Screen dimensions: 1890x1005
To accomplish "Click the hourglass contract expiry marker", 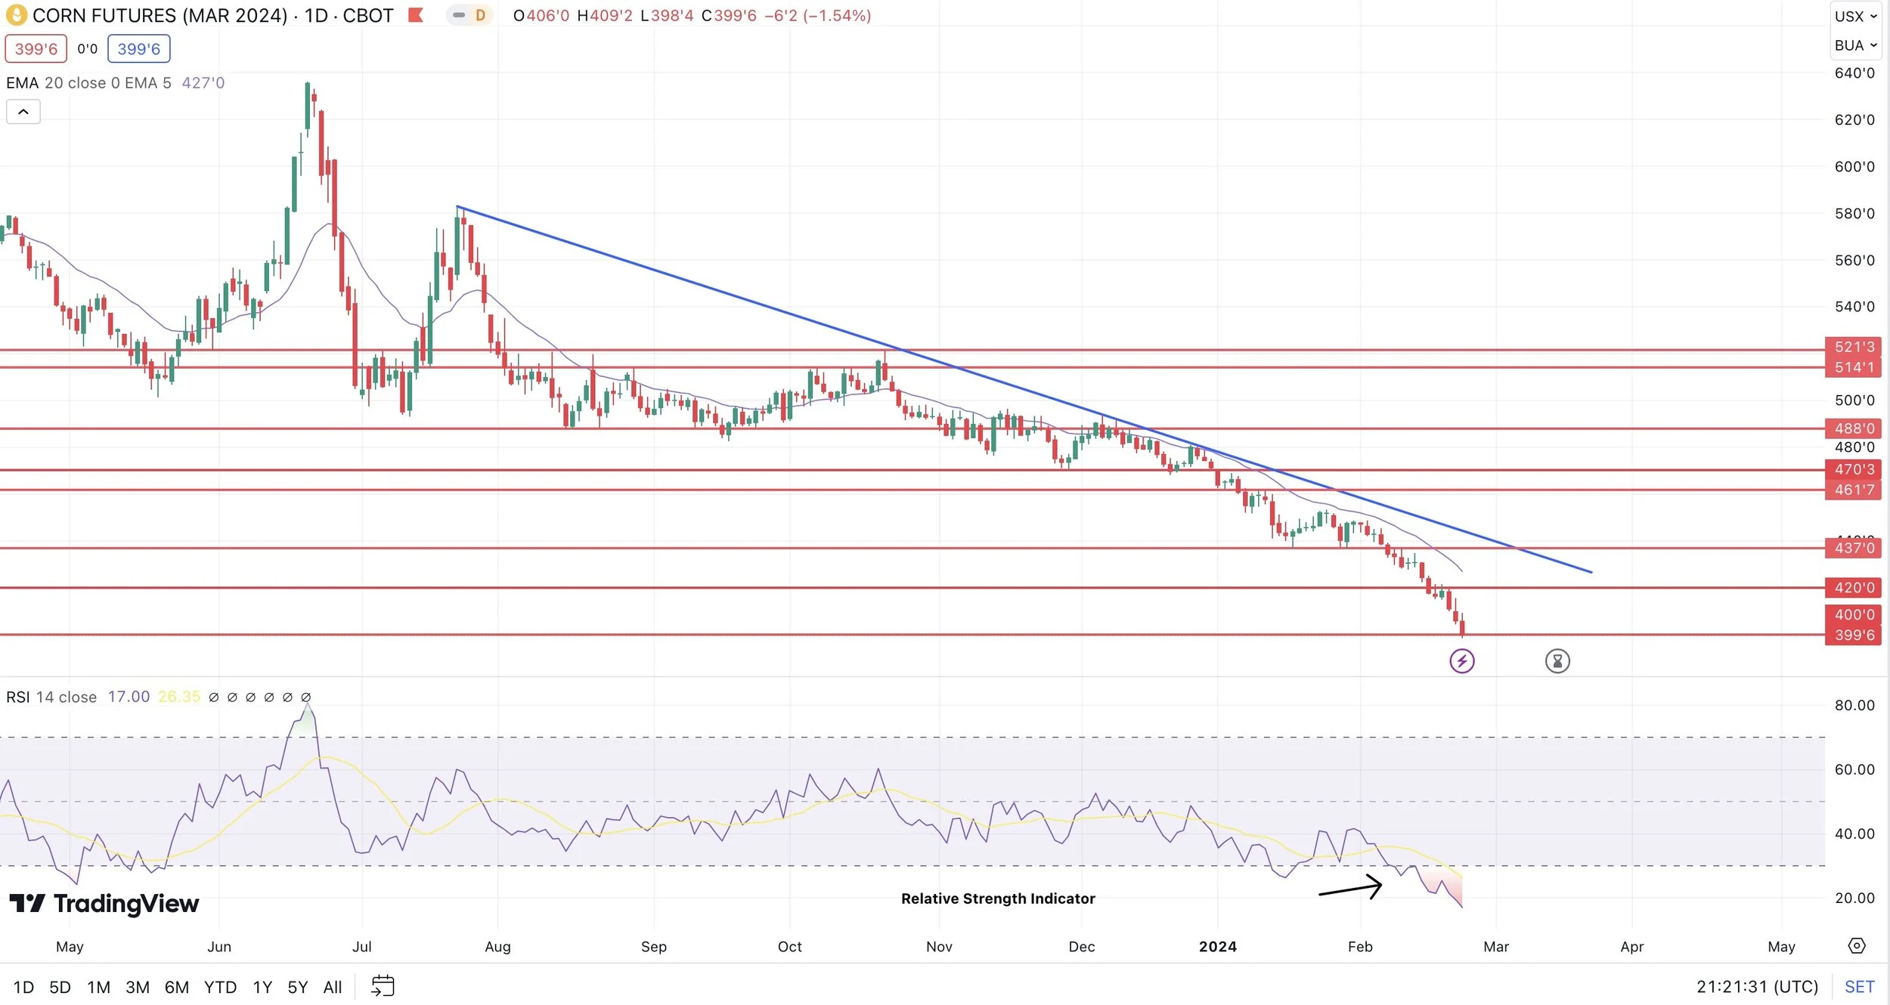I will 1557,661.
